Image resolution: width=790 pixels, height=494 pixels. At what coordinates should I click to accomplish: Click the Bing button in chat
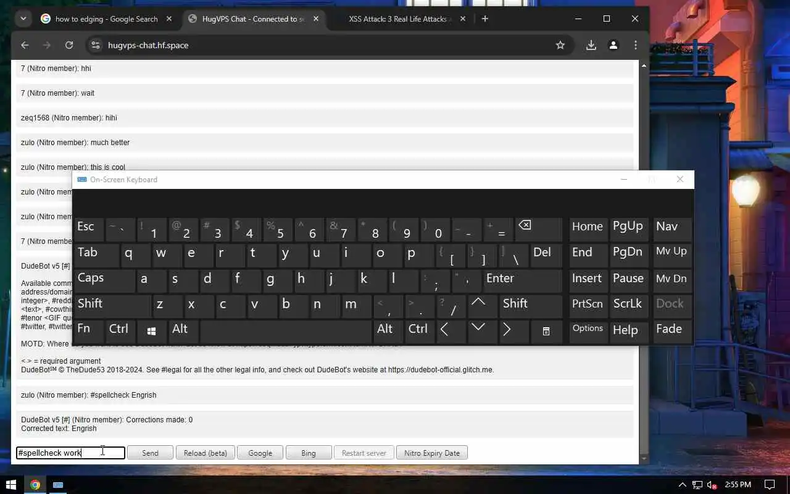309,453
